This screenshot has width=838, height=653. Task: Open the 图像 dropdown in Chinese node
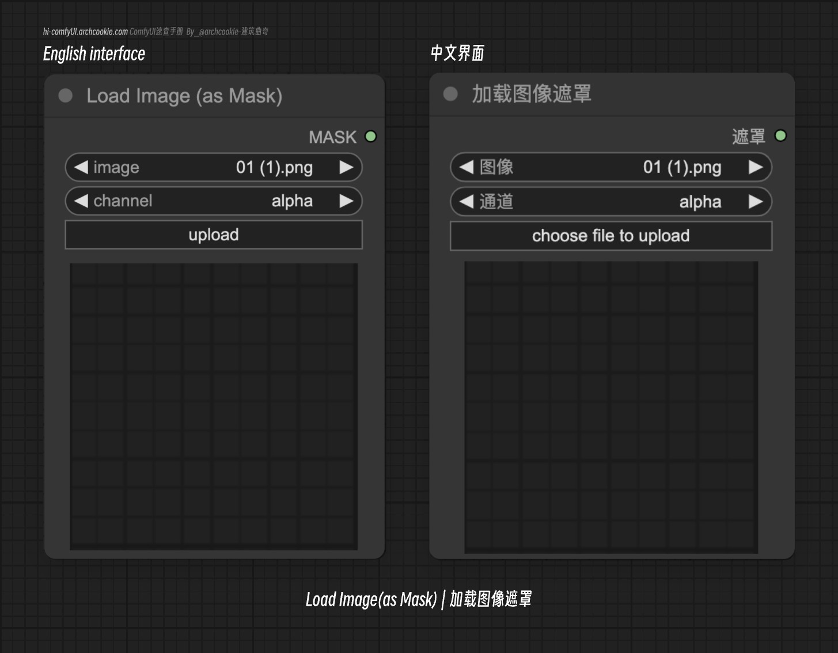611,167
